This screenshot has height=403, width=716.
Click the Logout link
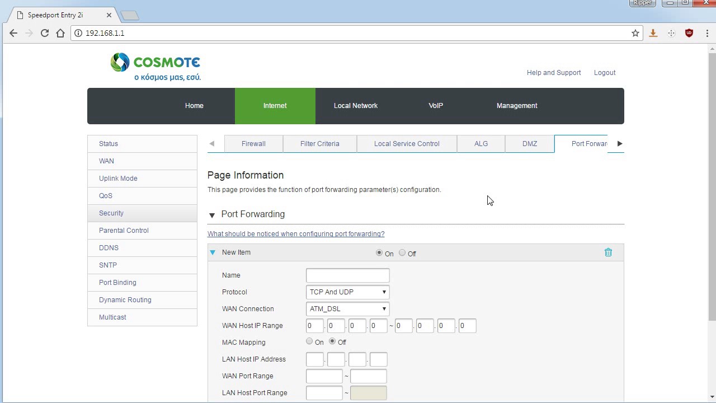point(605,73)
